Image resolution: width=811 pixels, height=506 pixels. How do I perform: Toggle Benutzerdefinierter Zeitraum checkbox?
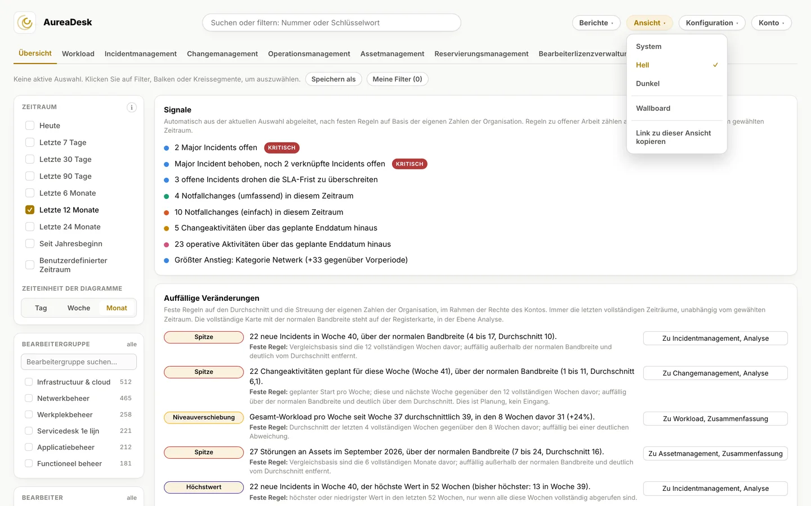coord(30,265)
